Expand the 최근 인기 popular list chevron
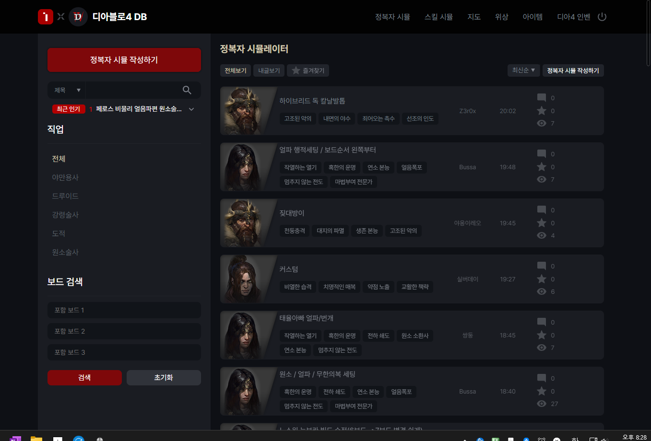This screenshot has width=651, height=441. click(191, 109)
